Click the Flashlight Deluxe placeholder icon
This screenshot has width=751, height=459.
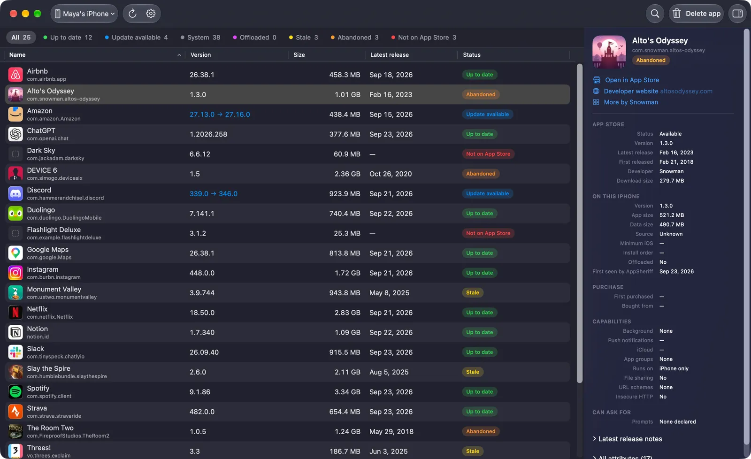[x=15, y=233]
